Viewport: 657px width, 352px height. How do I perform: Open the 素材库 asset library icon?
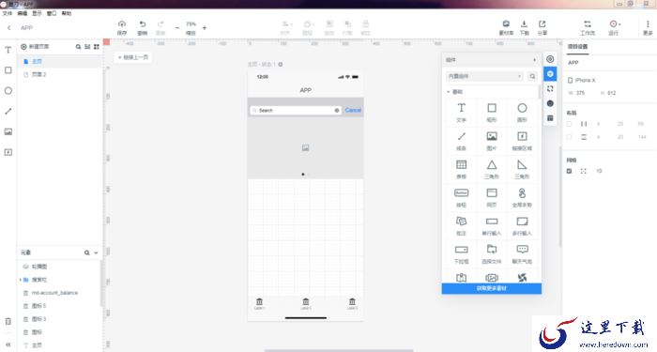pos(506,24)
